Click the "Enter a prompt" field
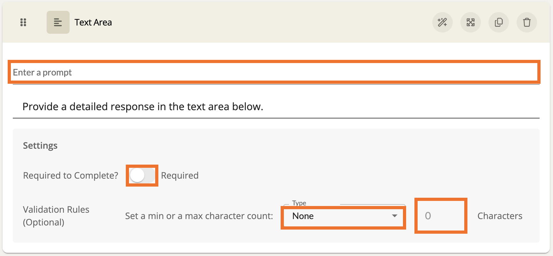This screenshot has width=553, height=256. (x=274, y=72)
